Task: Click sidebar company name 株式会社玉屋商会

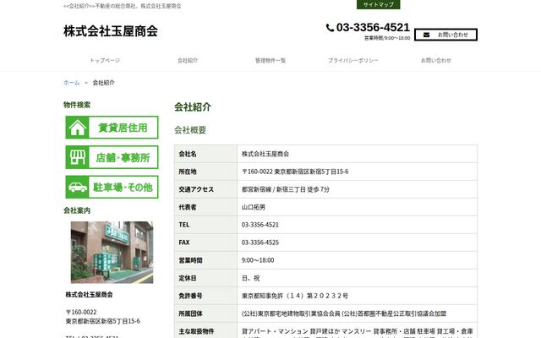Action: coord(89,295)
